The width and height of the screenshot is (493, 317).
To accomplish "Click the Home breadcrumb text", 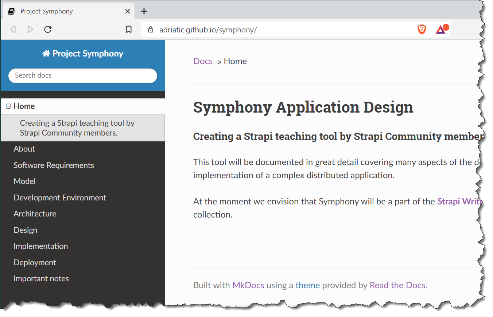I will coord(235,61).
